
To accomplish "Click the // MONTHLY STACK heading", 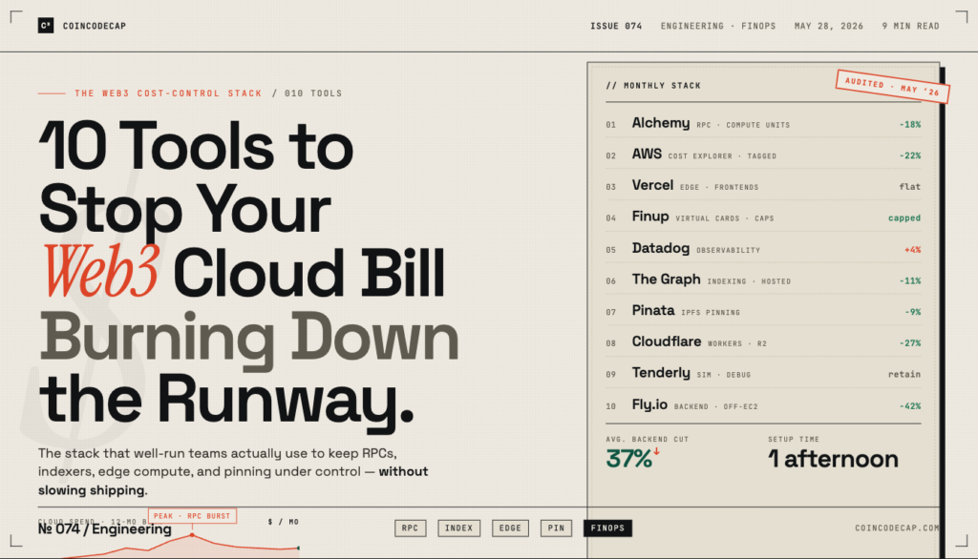I will click(x=653, y=86).
